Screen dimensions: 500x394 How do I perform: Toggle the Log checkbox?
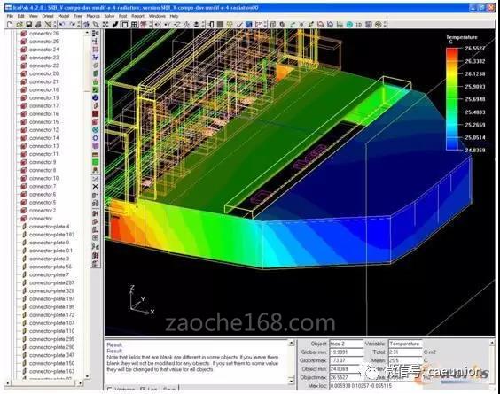(x=143, y=390)
